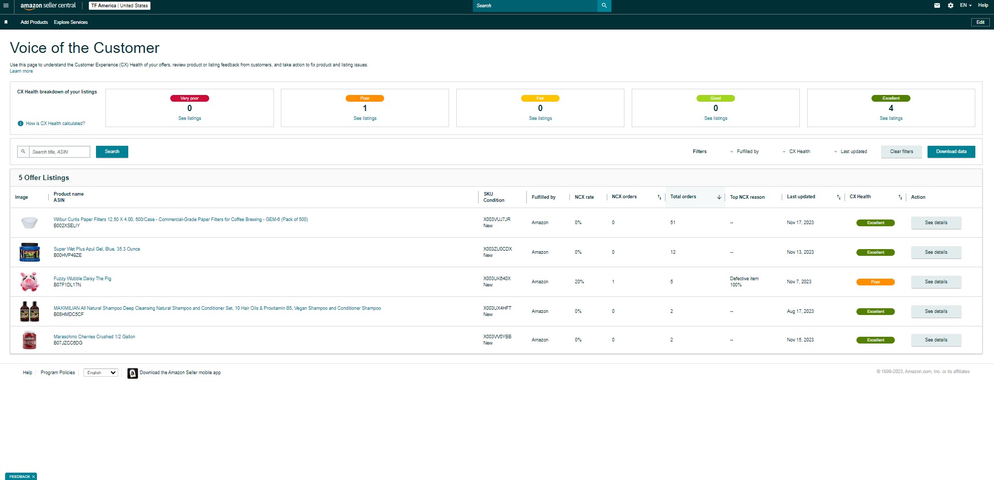Click the search magnifier button in header

604,6
